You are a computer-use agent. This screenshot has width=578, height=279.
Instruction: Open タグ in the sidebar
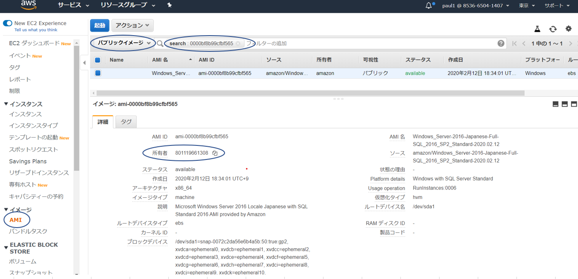[15, 67]
